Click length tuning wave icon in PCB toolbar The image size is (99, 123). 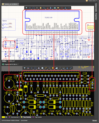pos(49,68)
